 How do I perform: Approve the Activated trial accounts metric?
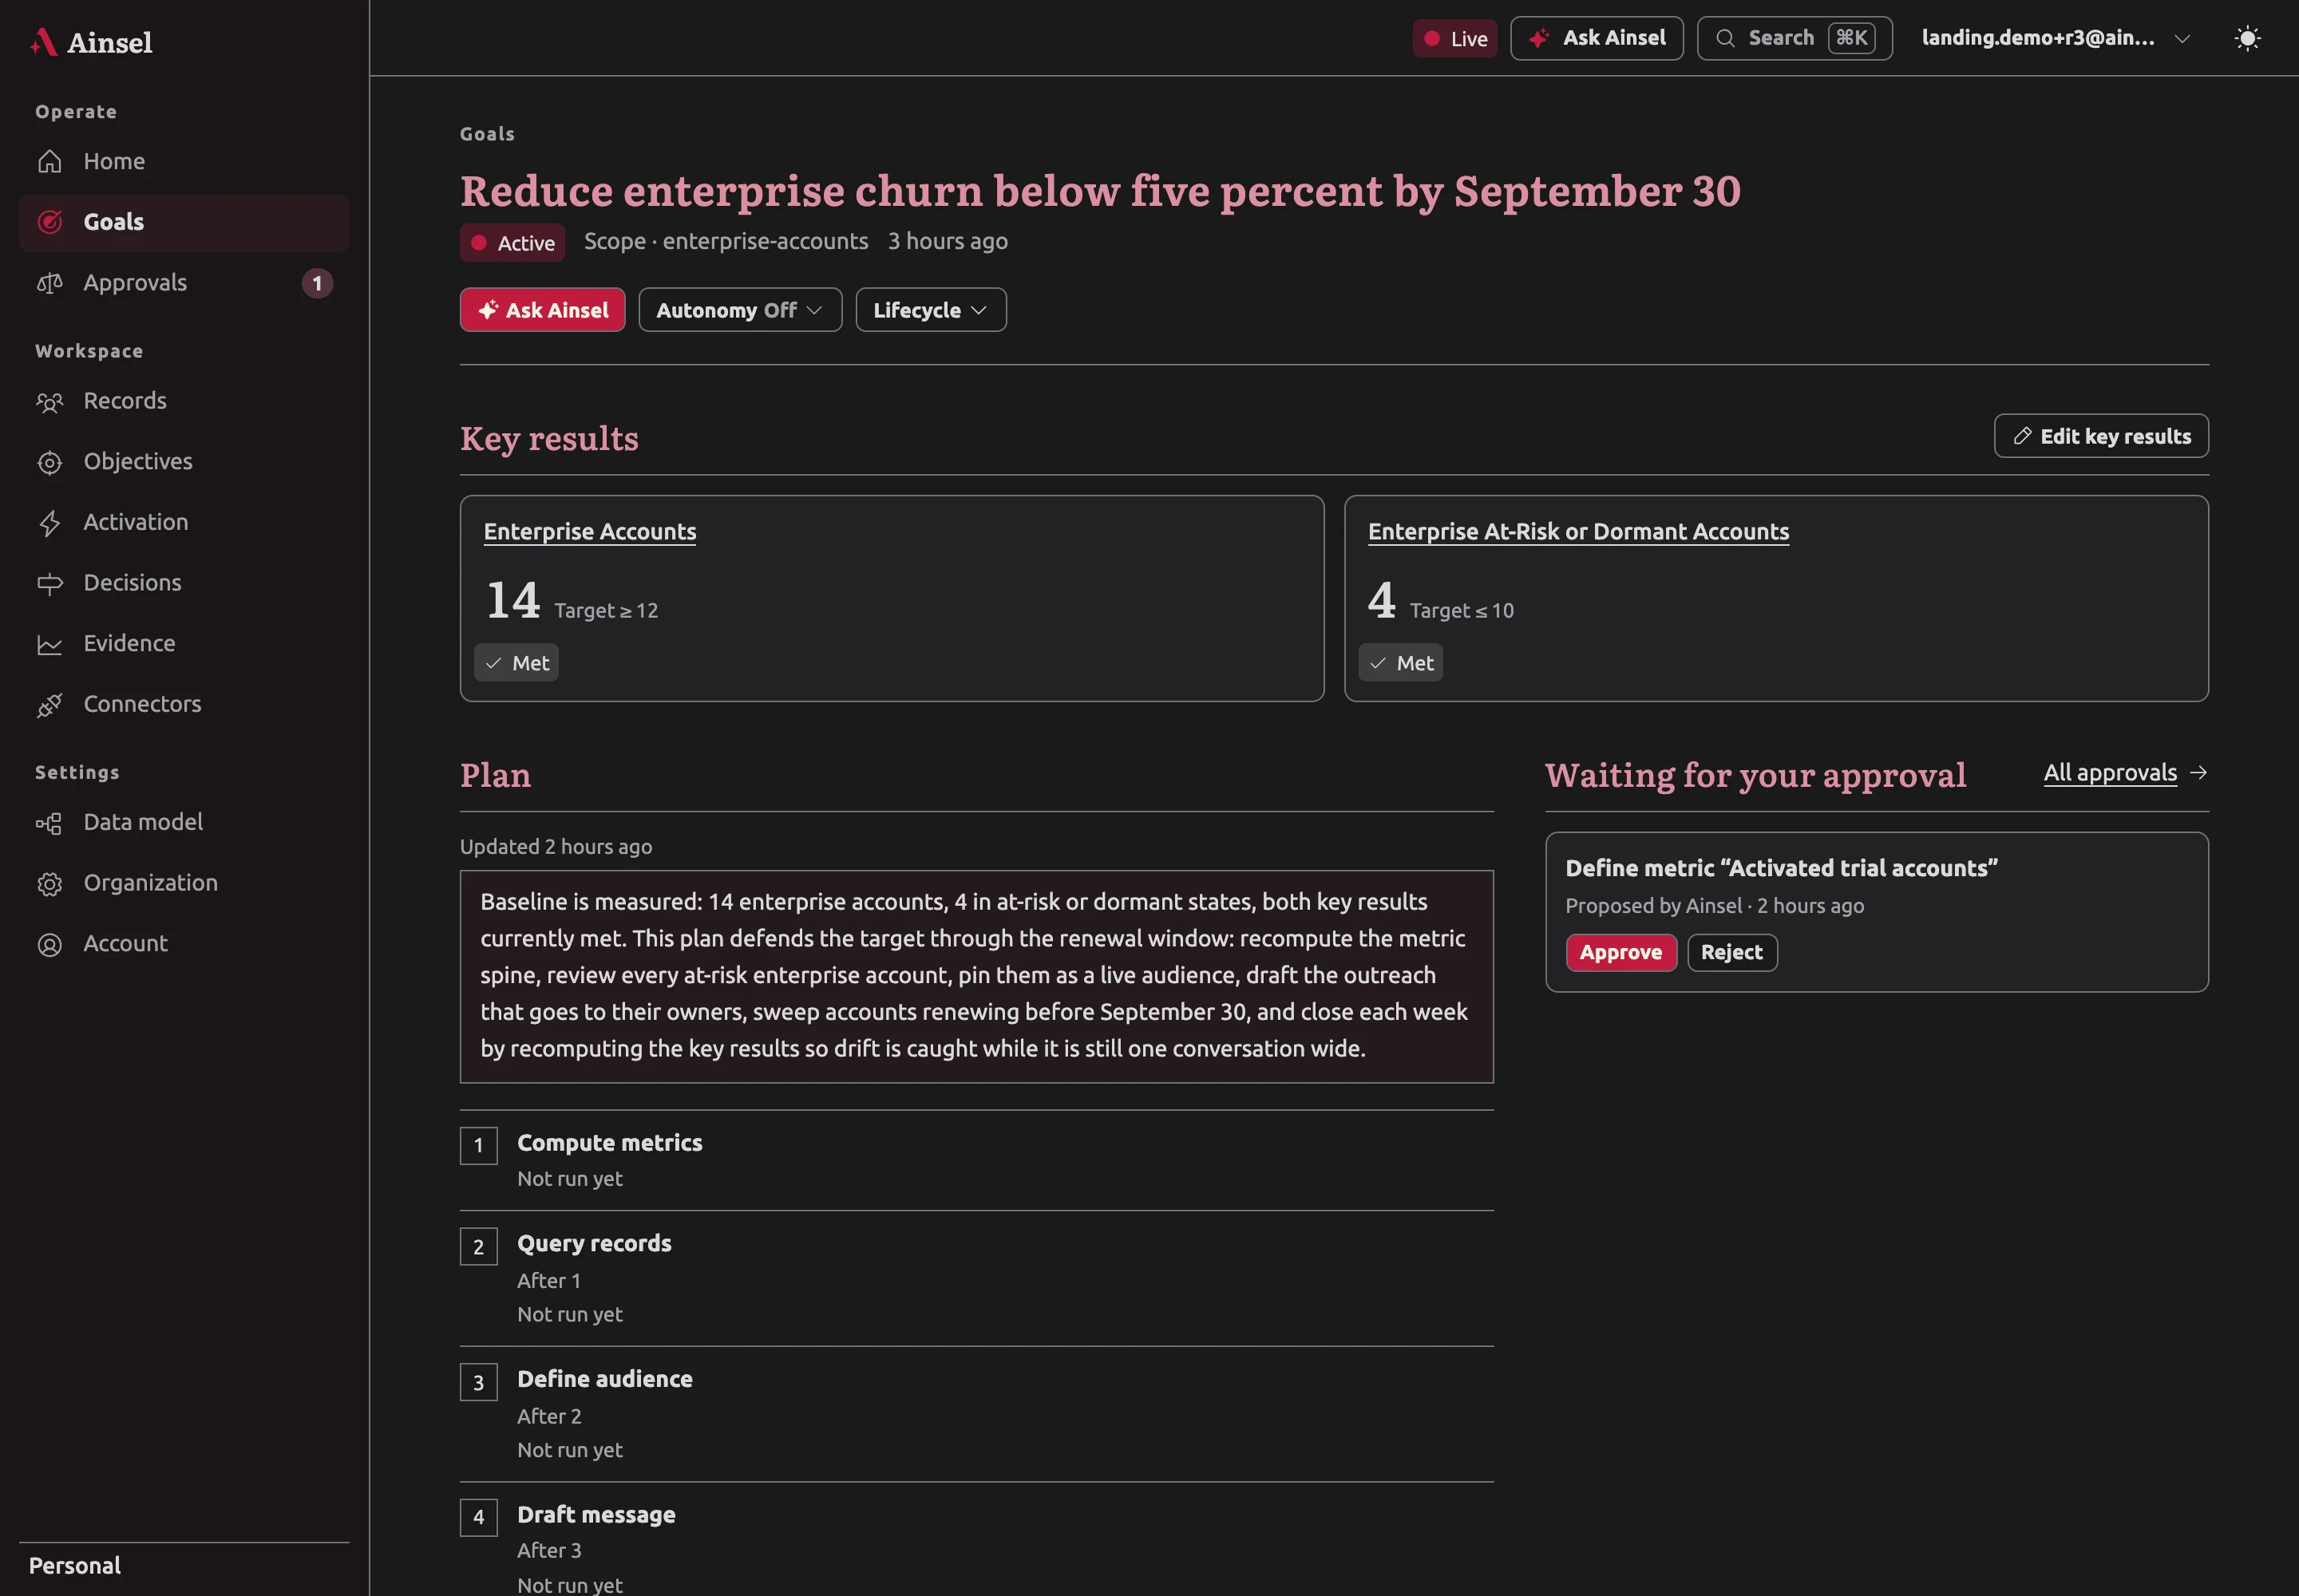tap(1620, 952)
